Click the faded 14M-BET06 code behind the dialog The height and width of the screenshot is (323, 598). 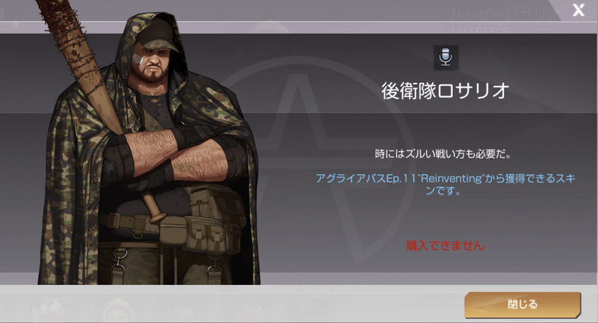coord(480,30)
